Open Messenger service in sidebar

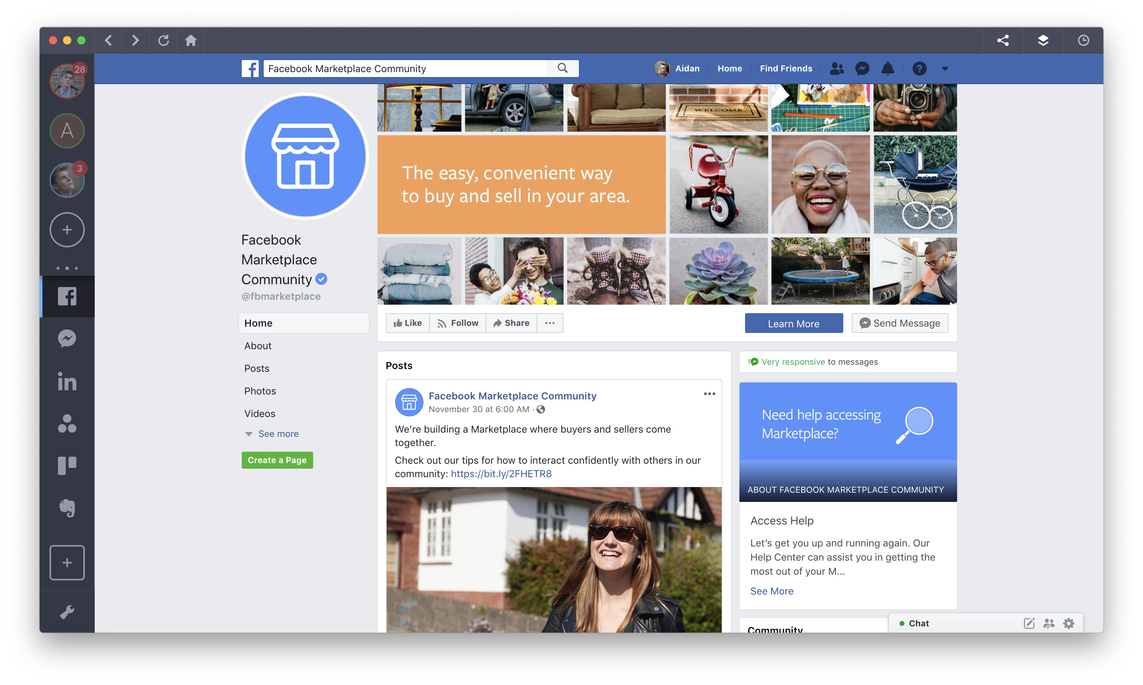point(68,339)
